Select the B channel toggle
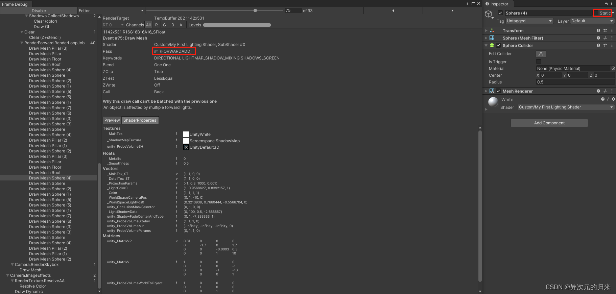 173,25
